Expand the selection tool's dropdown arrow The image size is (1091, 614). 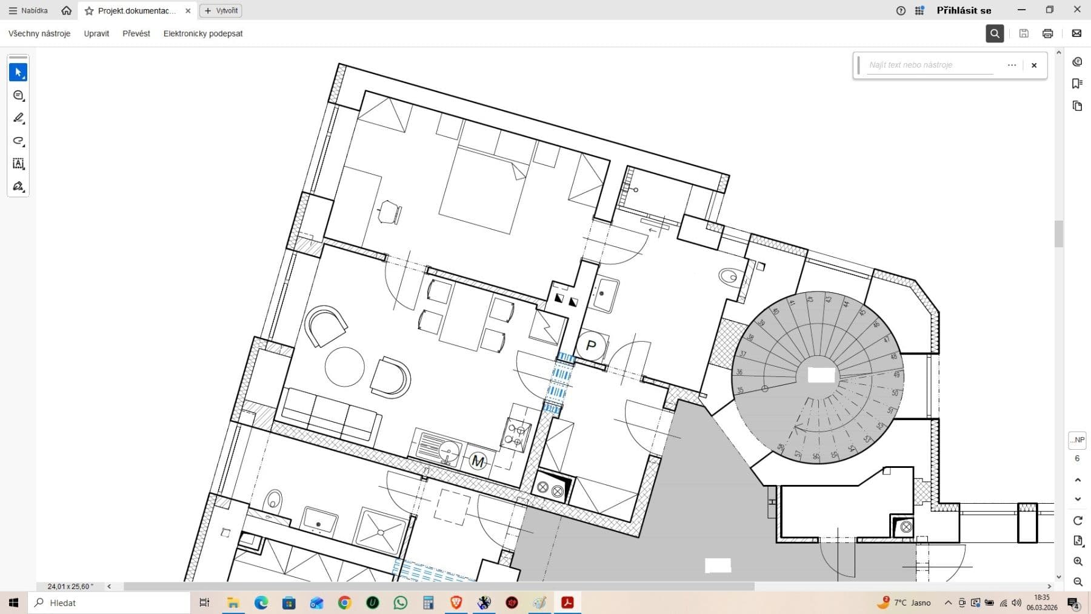click(24, 78)
